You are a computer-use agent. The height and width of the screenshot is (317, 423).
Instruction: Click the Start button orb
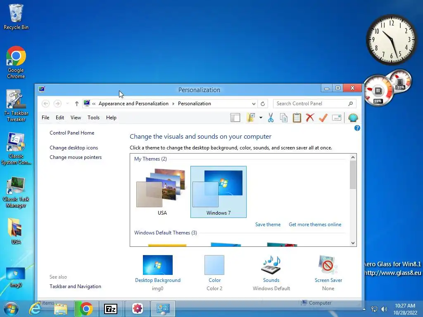pos(11,309)
